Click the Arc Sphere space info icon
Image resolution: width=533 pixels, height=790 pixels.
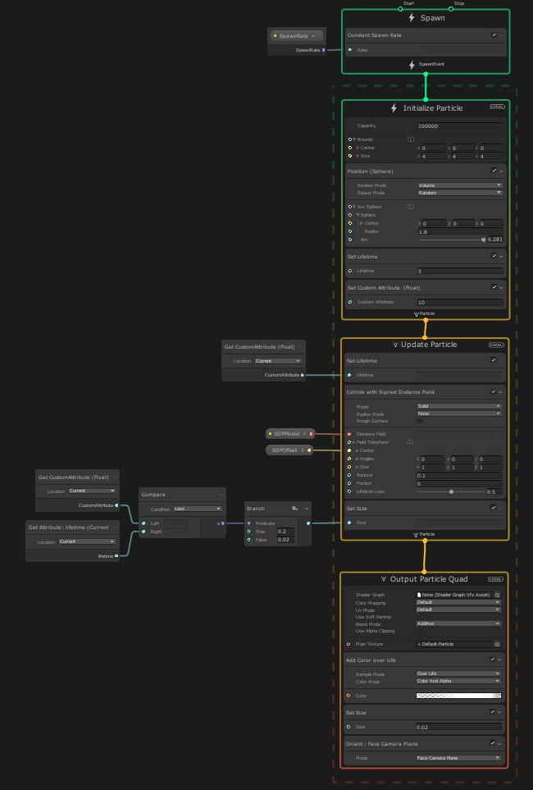click(411, 207)
